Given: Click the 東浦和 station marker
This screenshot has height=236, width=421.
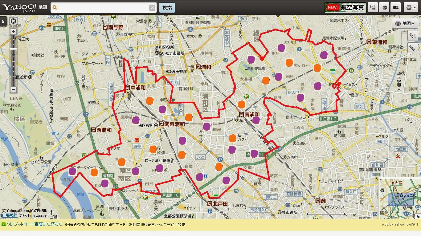Looking at the screenshot, I should tap(377, 42).
